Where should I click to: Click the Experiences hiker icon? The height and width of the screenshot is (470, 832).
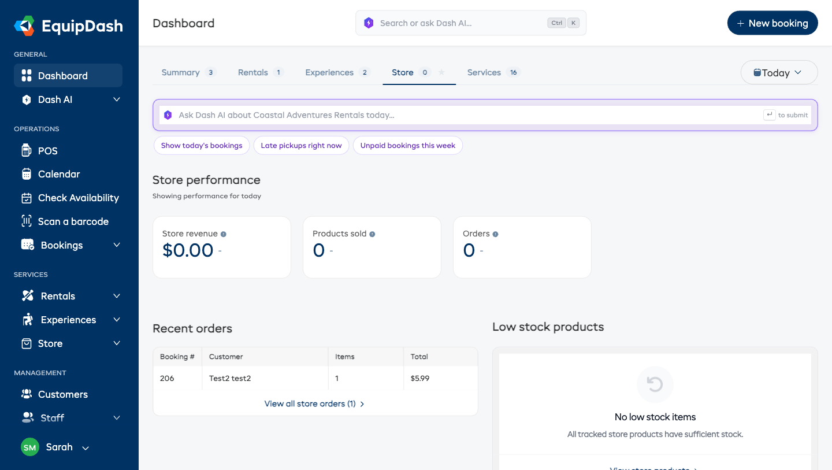27,320
